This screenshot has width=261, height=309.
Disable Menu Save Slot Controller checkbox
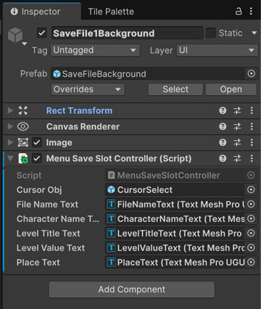[x=37, y=159]
